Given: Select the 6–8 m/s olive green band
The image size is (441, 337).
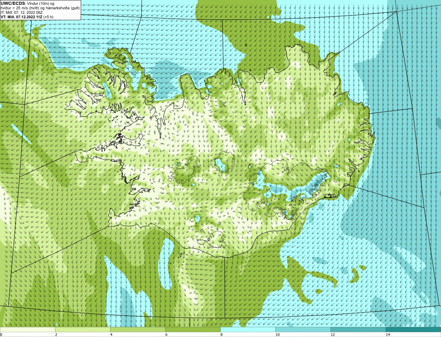Looking at the screenshot, I should click(x=193, y=329).
